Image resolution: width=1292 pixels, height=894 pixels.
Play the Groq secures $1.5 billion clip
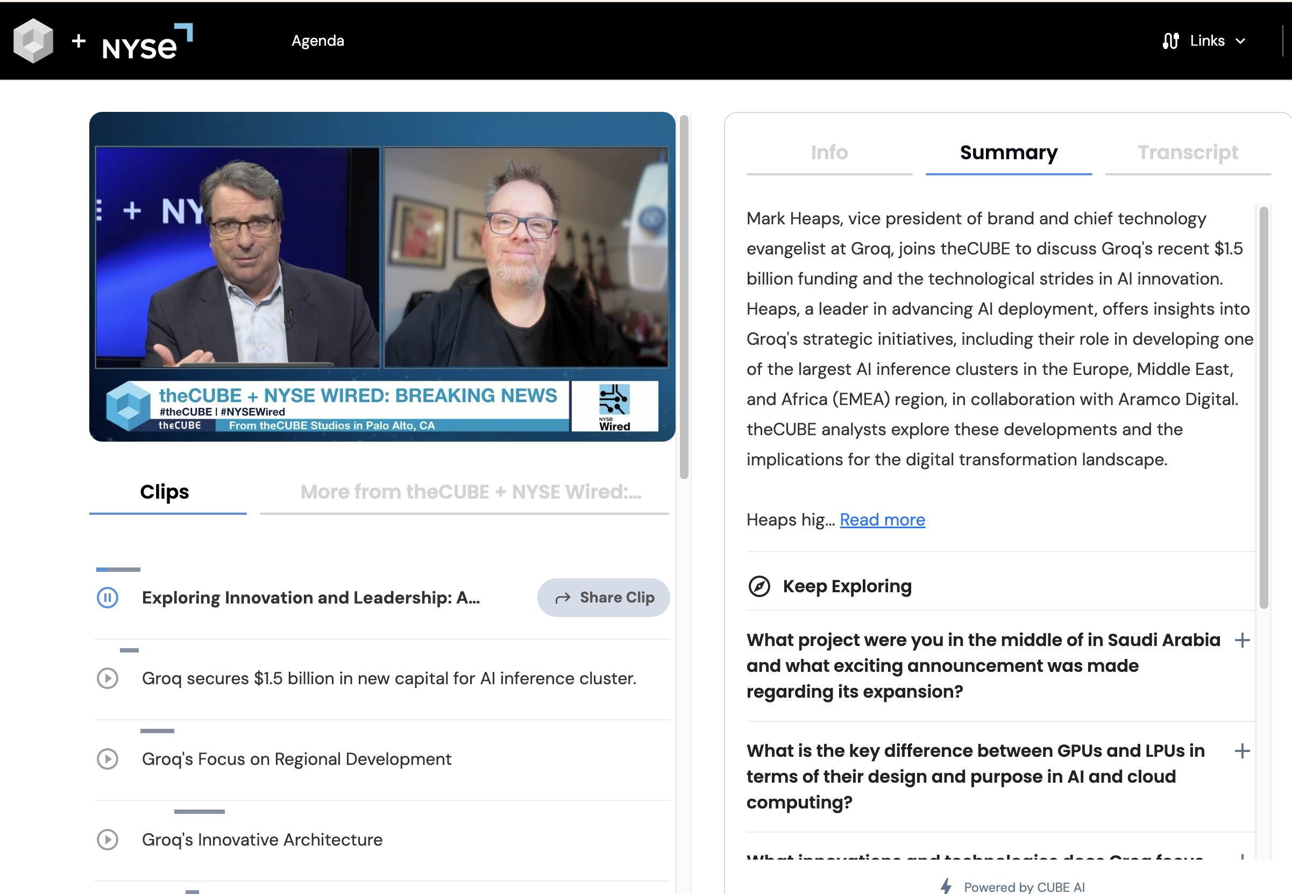point(108,678)
